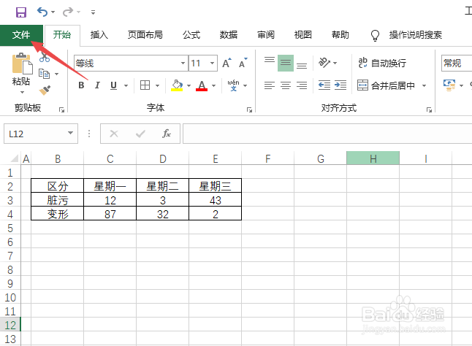Open the 帮助 (Help) tab
Screen dimensions: 472x346
click(x=340, y=35)
